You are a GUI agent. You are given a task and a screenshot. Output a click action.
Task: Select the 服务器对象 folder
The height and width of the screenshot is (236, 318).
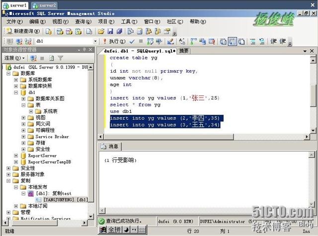32,174
